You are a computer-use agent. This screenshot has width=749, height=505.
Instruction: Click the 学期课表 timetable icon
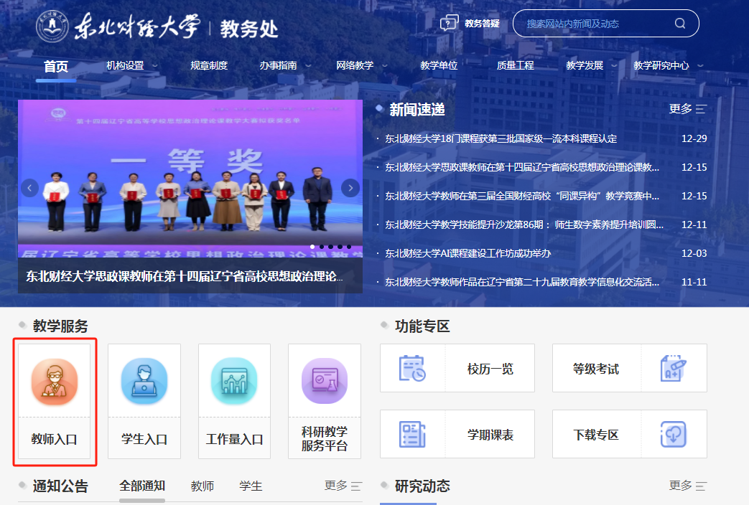tap(412, 434)
